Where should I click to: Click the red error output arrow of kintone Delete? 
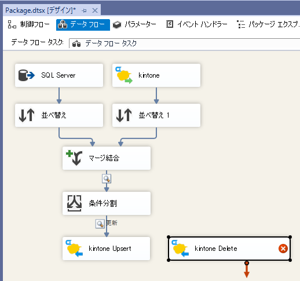pyautogui.click(x=247, y=270)
